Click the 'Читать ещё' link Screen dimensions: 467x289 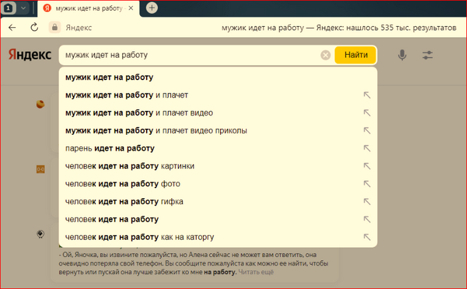click(257, 272)
